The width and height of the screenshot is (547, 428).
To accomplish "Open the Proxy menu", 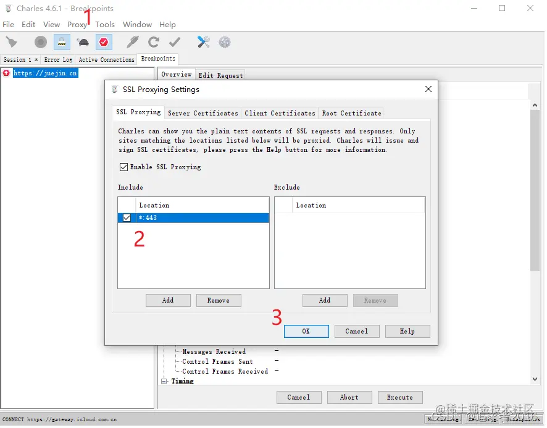I will (77, 25).
